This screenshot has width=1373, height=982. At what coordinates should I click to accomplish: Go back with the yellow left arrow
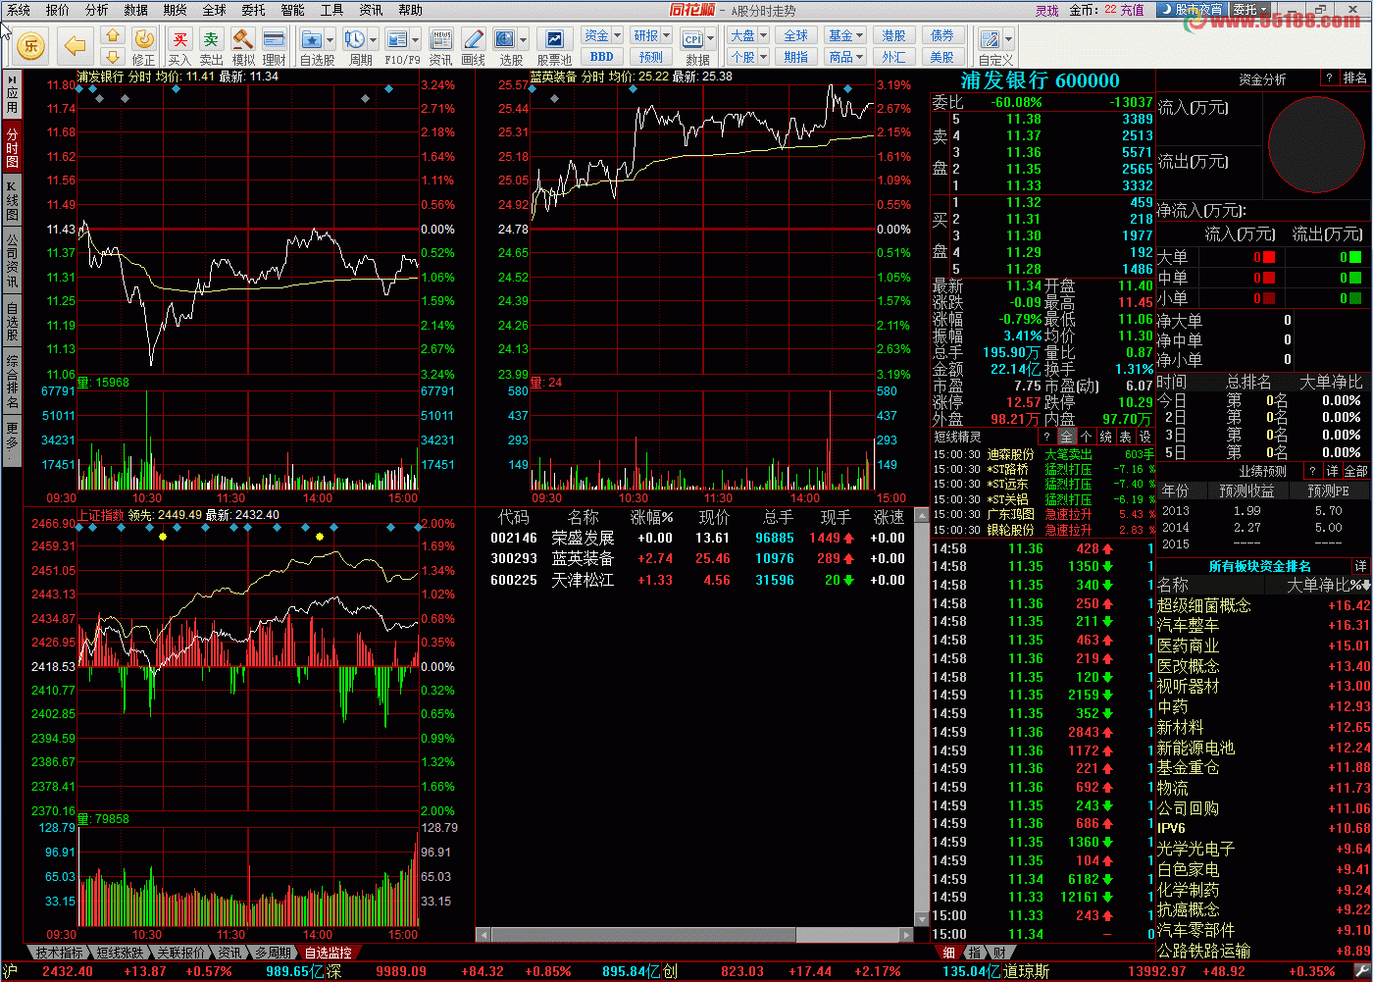pos(75,45)
